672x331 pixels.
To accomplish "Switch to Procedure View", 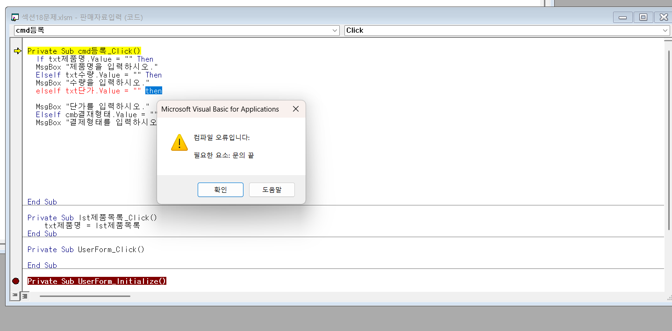I will pyautogui.click(x=14, y=296).
